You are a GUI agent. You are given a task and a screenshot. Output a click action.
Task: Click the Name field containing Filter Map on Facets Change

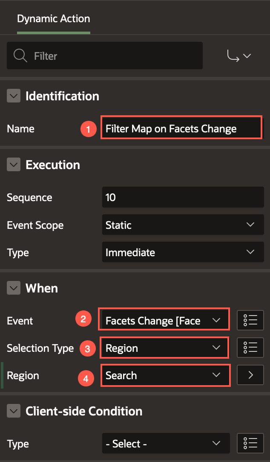tap(181, 127)
